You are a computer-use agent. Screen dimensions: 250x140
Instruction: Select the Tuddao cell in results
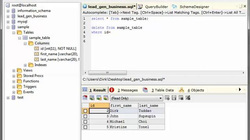coord(152,111)
